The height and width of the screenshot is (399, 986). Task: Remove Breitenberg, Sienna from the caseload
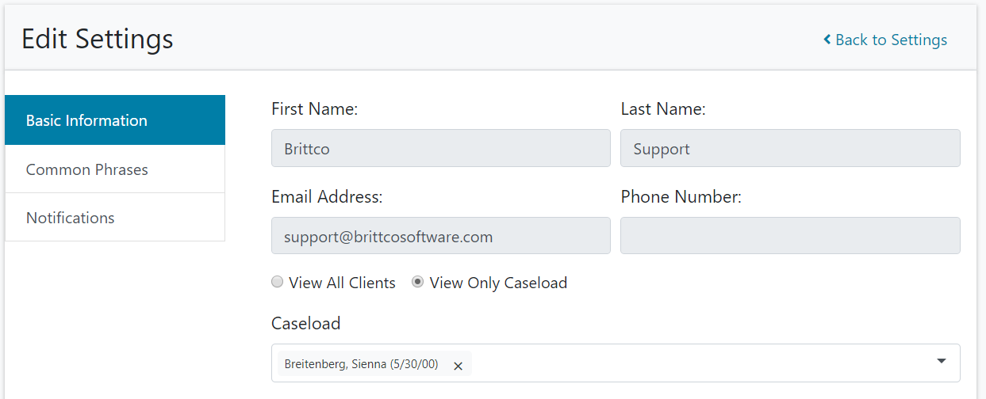click(x=458, y=366)
